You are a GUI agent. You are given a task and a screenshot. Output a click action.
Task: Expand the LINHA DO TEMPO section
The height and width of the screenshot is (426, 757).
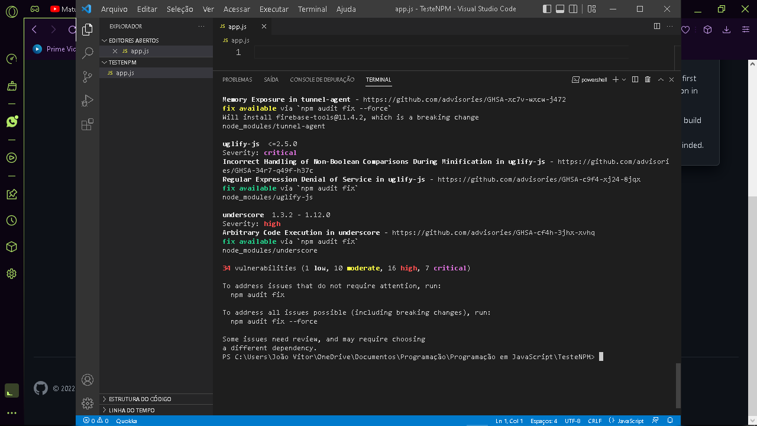156,410
